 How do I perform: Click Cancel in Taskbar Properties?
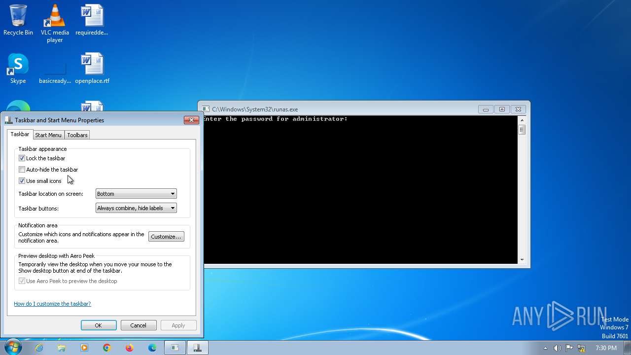139,325
